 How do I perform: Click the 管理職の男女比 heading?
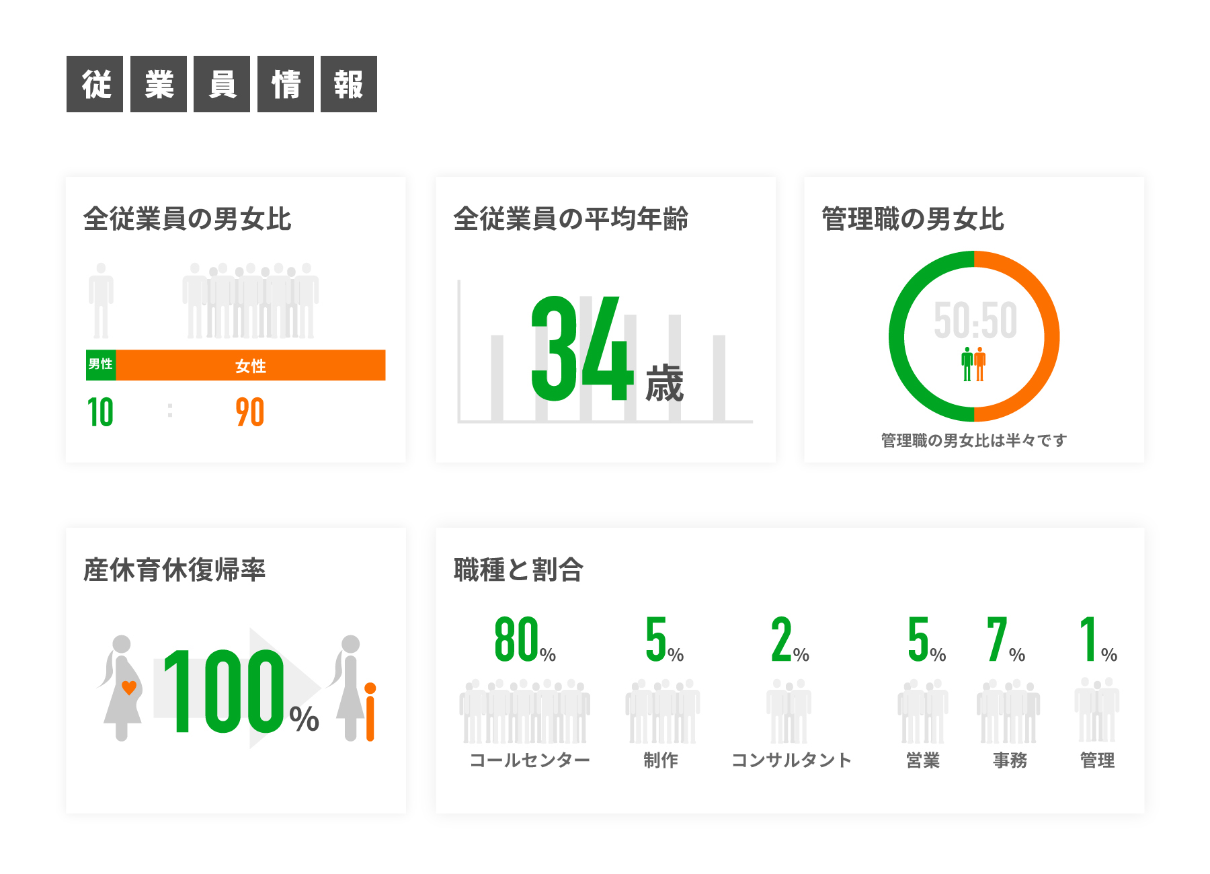click(913, 219)
